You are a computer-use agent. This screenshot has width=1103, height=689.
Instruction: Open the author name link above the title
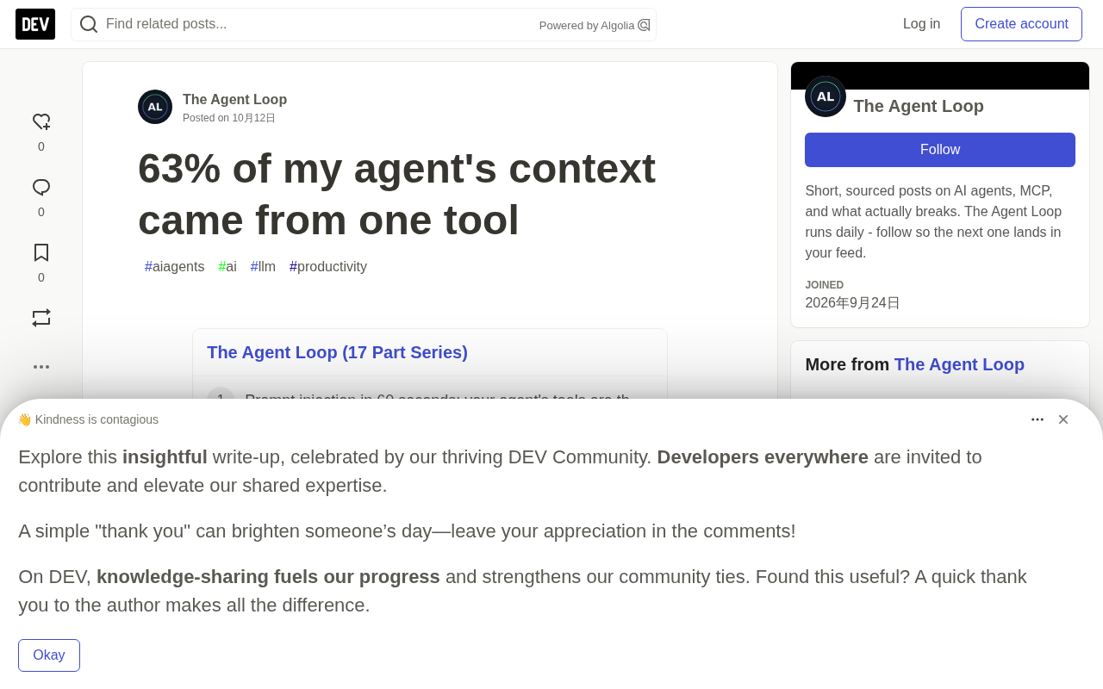tap(234, 100)
